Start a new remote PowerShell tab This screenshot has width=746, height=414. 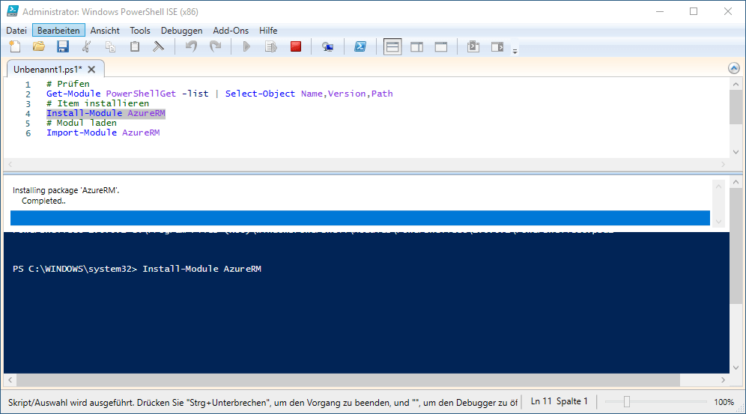pos(327,46)
